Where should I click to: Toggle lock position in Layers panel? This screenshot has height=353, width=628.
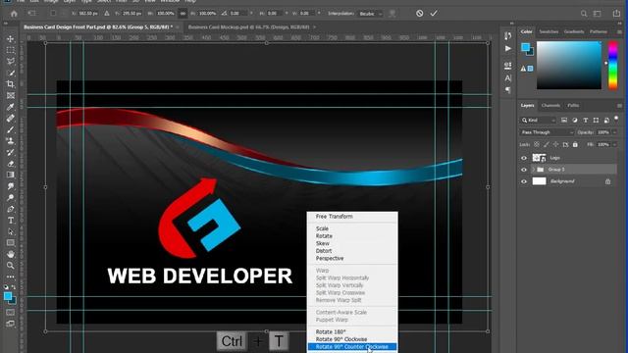pyautogui.click(x=555, y=144)
